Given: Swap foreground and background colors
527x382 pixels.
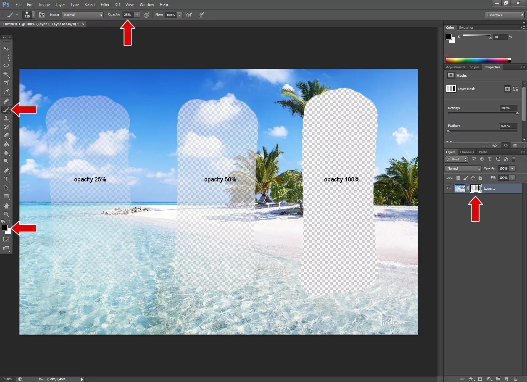Looking at the screenshot, I should click(9, 221).
